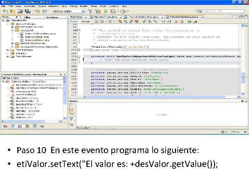Viewport: 249px width, 187px height.
Task: Click the Redo toolbar icon
Action: [45, 11]
